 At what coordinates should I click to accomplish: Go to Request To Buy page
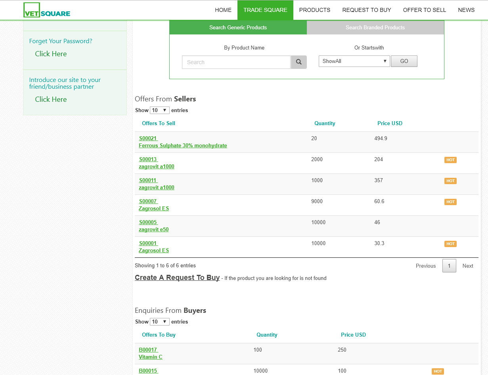click(366, 10)
